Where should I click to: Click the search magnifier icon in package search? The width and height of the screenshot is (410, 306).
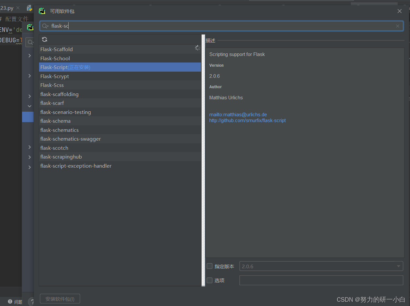pyautogui.click(x=45, y=26)
